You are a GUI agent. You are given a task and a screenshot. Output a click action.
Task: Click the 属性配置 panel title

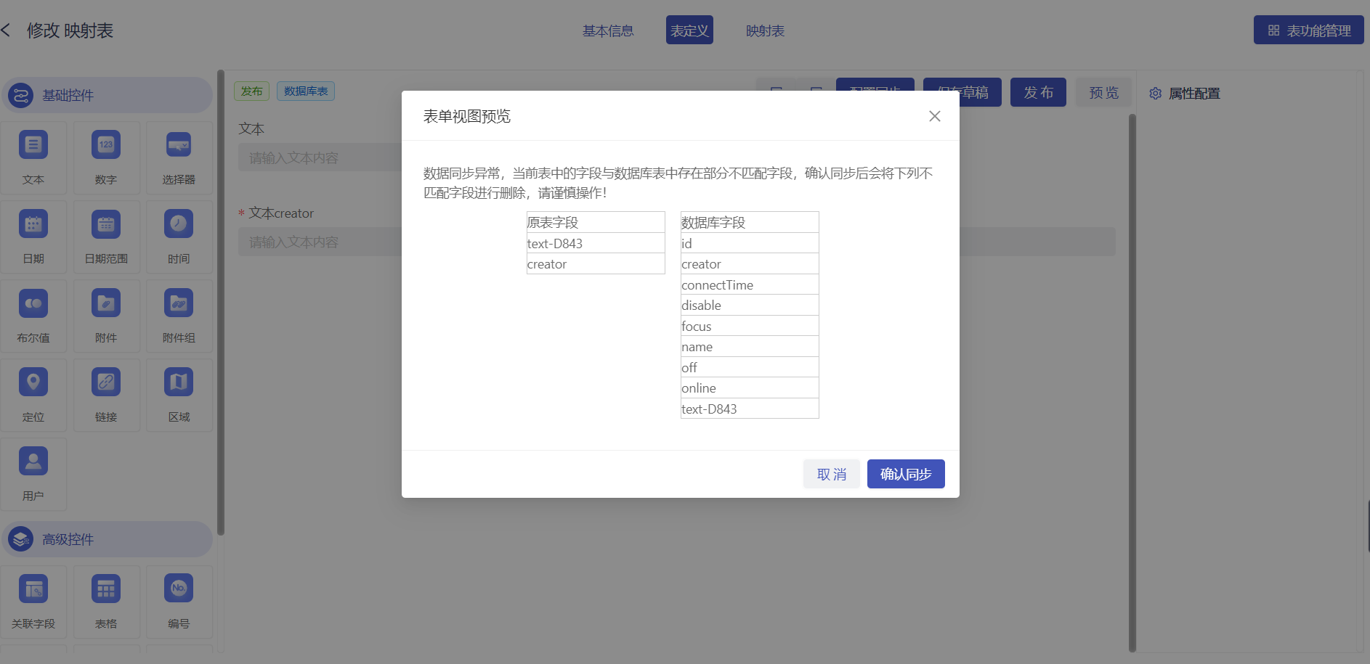click(1194, 94)
